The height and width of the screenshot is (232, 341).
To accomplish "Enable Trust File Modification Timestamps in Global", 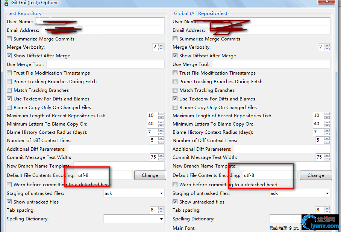I will pyautogui.click(x=175, y=73).
